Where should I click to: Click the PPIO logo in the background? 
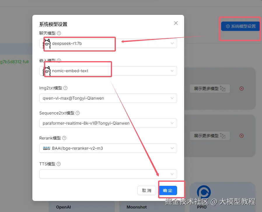click(x=204, y=192)
